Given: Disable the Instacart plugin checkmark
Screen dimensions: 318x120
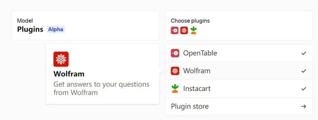Looking at the screenshot, I should coord(304,89).
